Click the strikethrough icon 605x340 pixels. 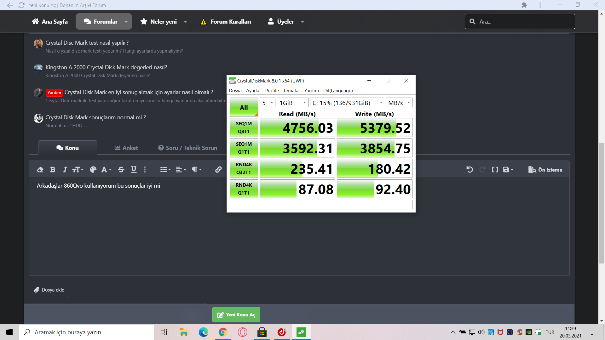point(121,170)
